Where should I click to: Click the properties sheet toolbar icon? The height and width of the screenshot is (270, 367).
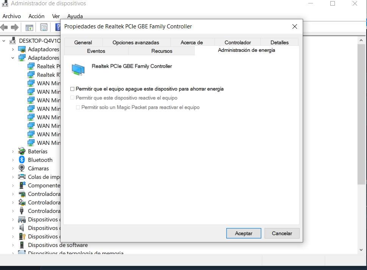click(44, 27)
